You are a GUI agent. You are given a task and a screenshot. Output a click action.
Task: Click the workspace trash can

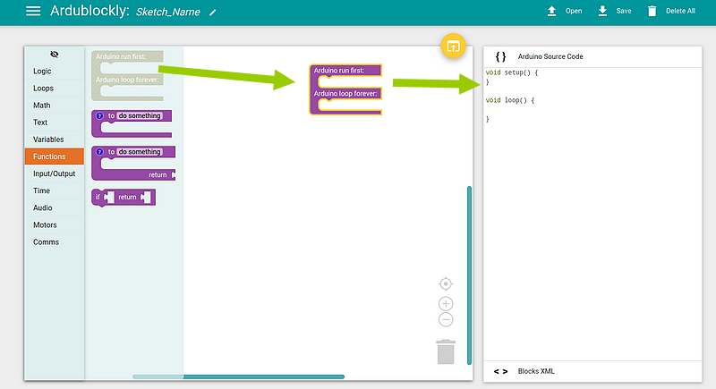[x=446, y=351]
